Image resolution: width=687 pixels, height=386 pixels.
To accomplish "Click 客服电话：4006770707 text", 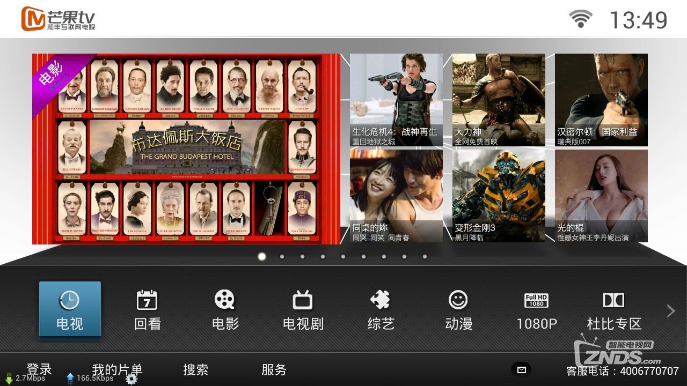I will point(623,370).
